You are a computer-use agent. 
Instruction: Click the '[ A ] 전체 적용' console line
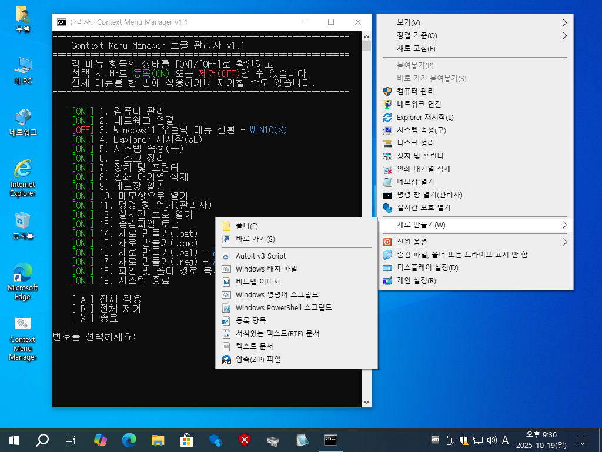coord(107,299)
